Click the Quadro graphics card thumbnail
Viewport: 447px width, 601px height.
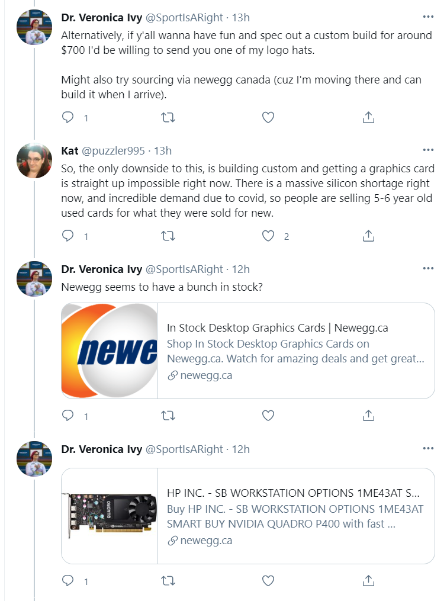coord(110,516)
